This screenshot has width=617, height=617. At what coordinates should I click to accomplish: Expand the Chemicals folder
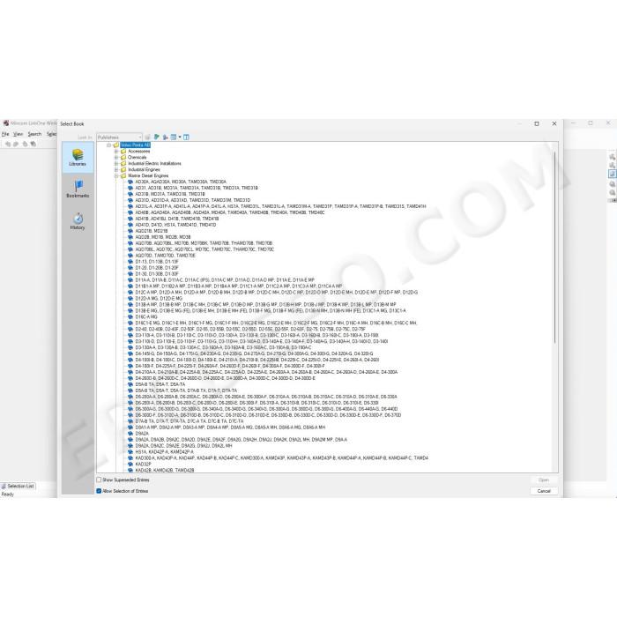pyautogui.click(x=116, y=158)
